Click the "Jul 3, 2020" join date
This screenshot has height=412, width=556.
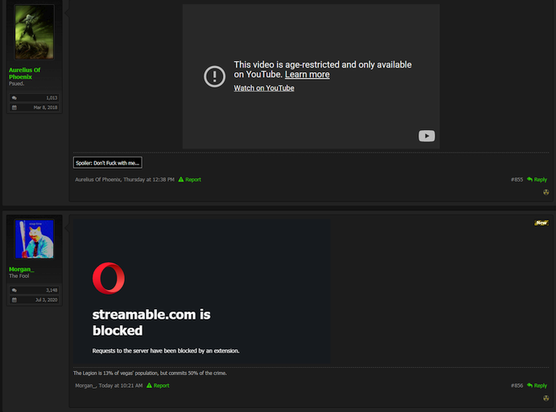(x=46, y=300)
